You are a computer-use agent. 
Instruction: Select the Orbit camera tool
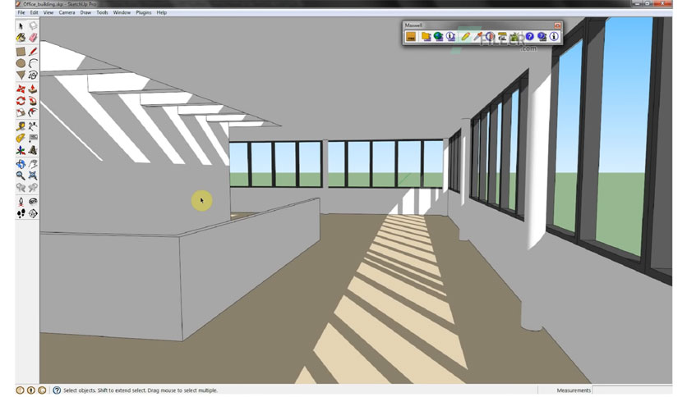click(x=21, y=164)
